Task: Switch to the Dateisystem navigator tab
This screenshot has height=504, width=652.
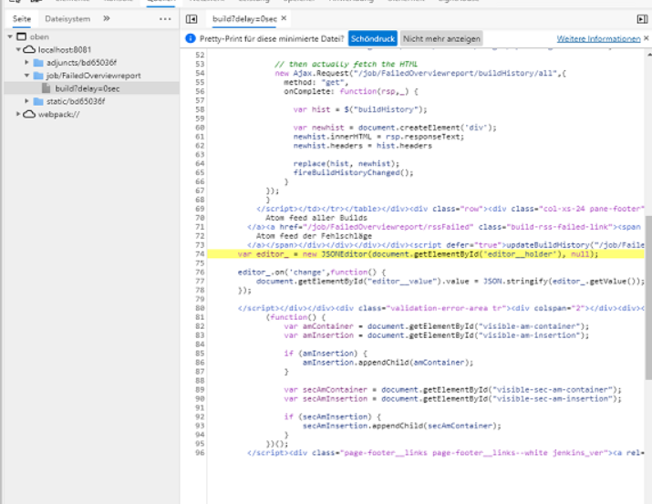Action: point(67,19)
